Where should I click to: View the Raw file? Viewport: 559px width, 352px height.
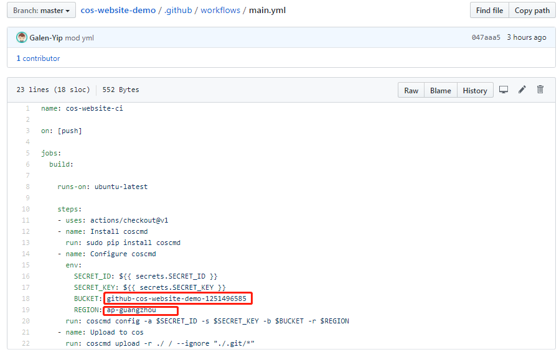[x=411, y=90]
